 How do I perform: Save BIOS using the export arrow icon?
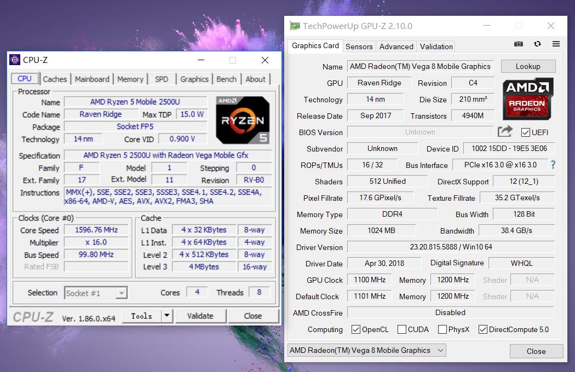(x=504, y=132)
